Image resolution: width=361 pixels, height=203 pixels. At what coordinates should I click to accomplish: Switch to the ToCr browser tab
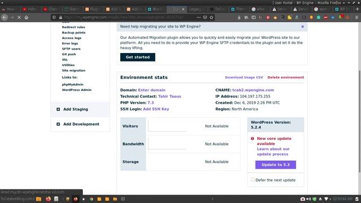coord(218,9)
